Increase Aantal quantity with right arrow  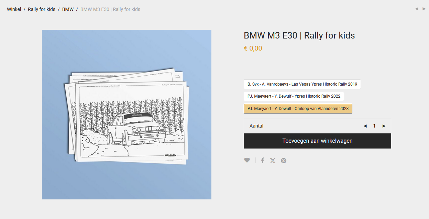coord(384,126)
